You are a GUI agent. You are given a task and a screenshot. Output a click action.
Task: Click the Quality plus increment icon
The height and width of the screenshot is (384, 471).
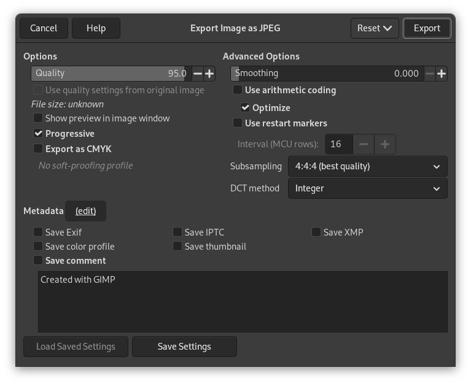pyautogui.click(x=209, y=74)
